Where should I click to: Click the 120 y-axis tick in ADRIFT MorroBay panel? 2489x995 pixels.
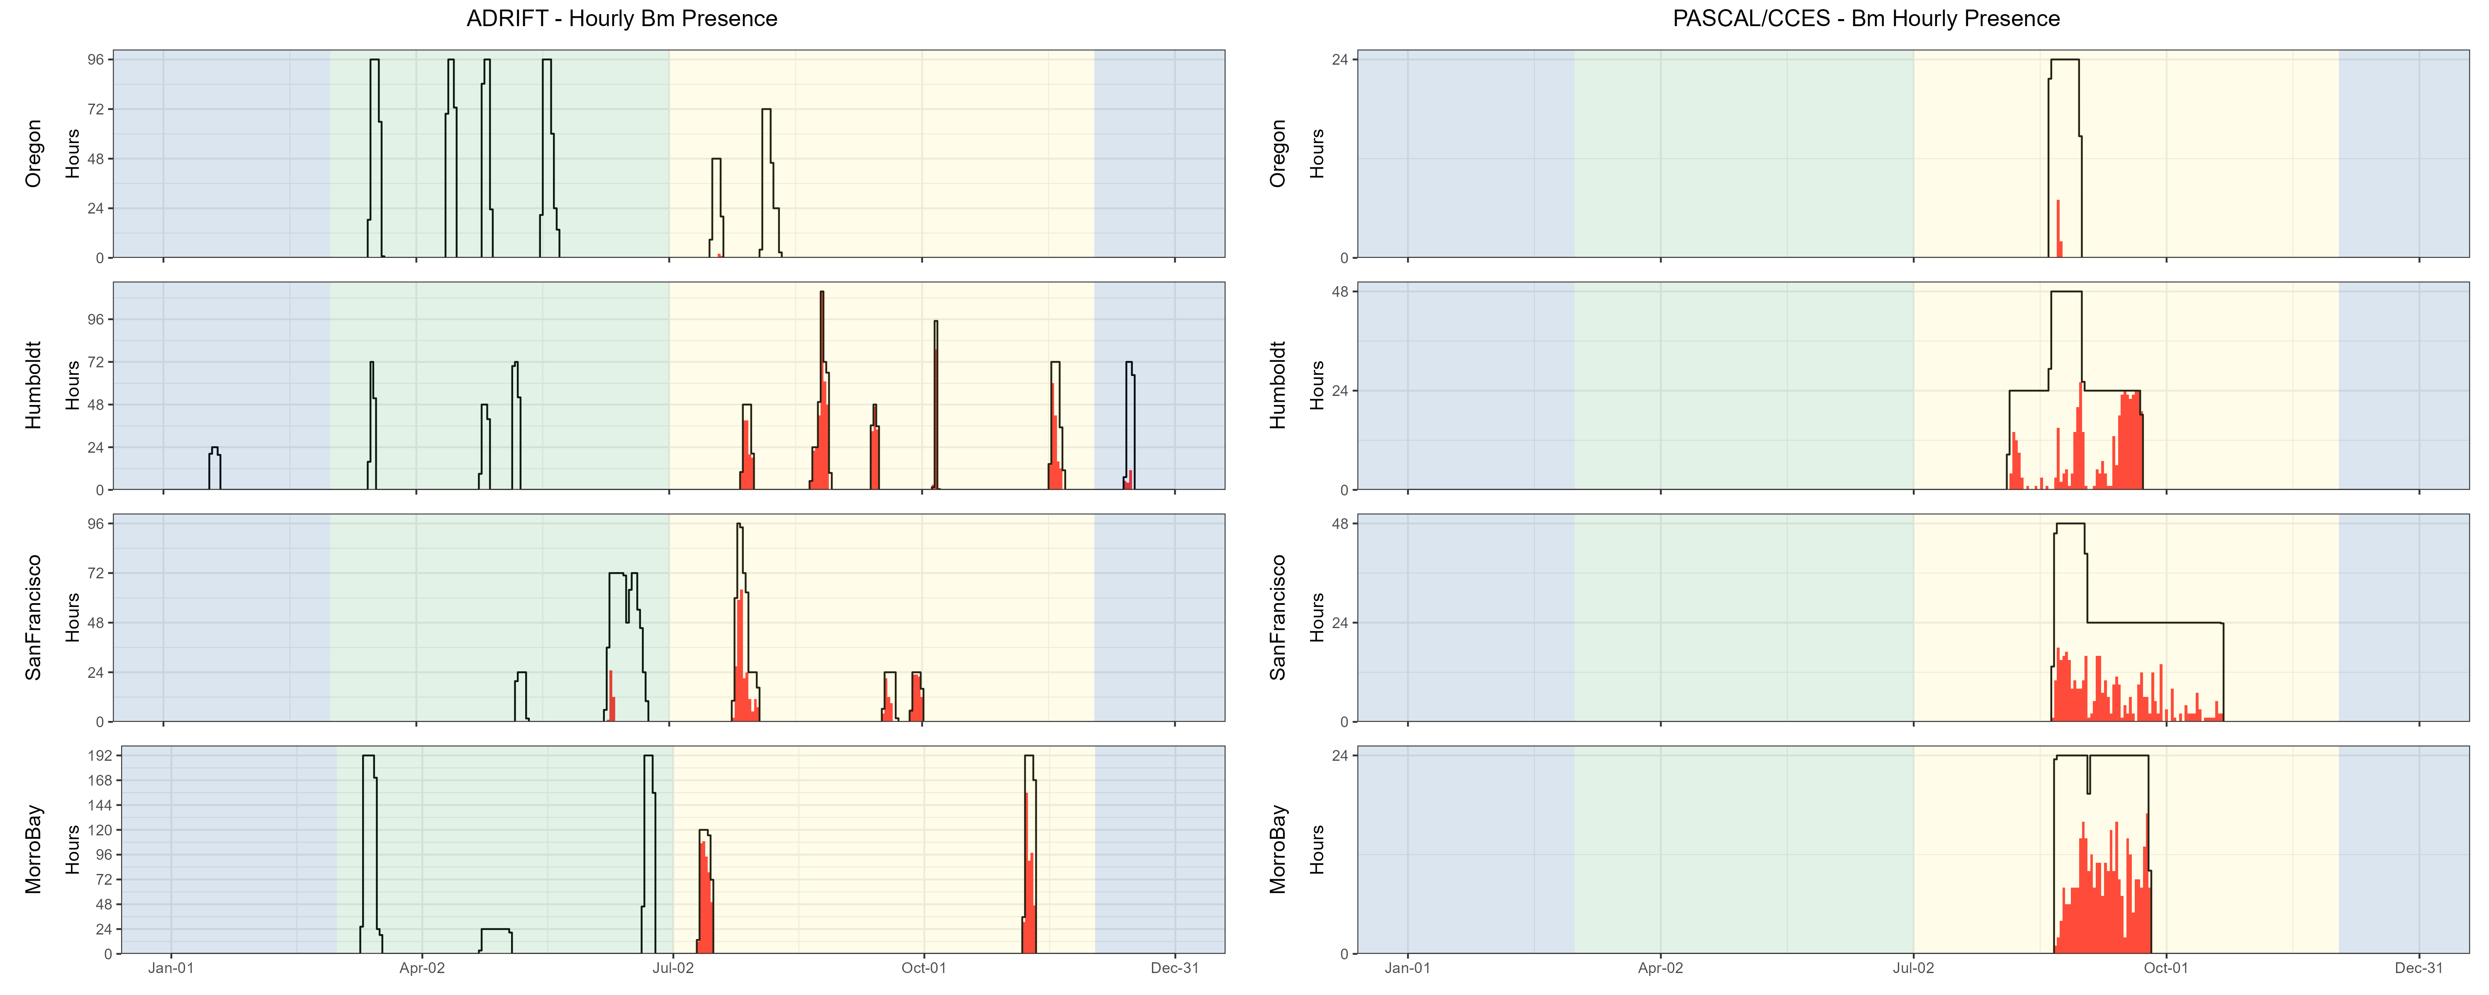100,831
